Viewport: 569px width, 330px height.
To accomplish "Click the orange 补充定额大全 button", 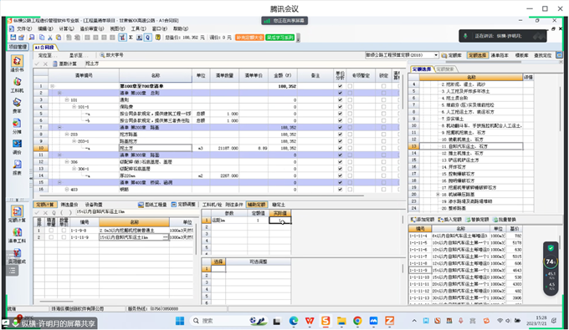I will [249, 38].
